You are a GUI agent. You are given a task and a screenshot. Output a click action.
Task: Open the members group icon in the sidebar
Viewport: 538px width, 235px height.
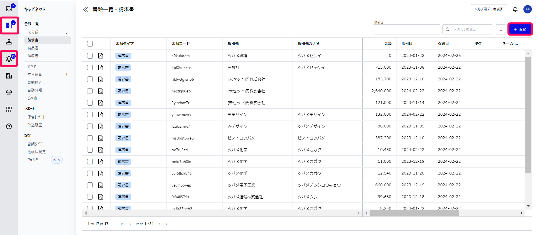coord(9,93)
